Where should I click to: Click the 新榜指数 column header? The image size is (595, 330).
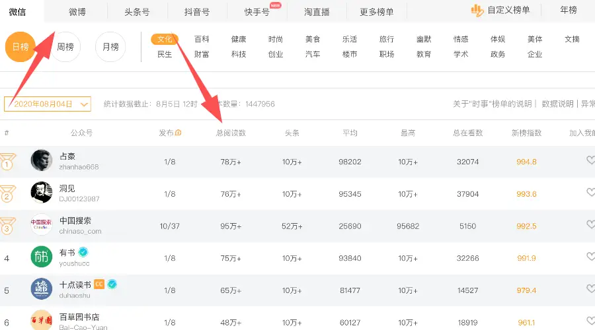(526, 133)
